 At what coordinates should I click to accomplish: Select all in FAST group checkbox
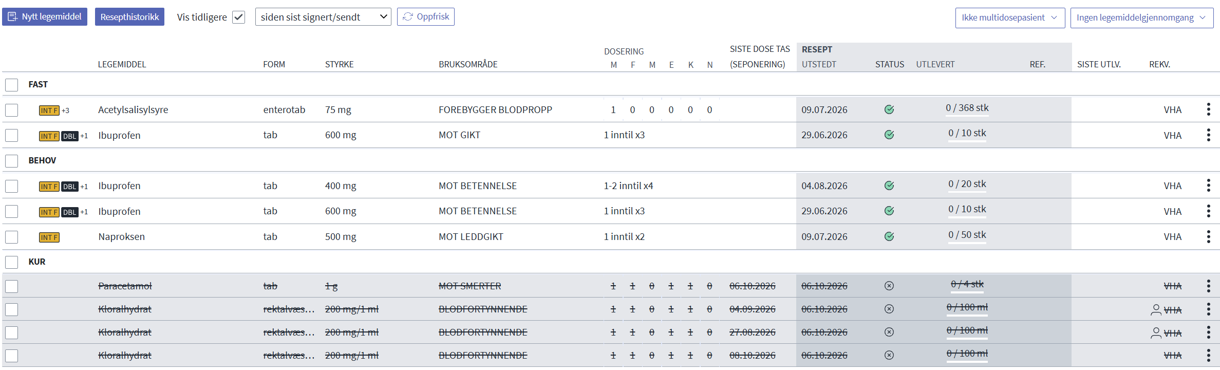pyautogui.click(x=11, y=85)
